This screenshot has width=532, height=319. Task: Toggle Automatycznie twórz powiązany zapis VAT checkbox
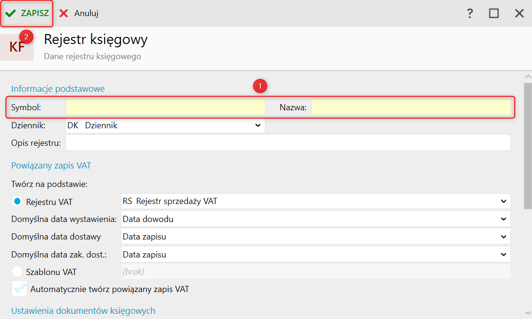(19, 289)
